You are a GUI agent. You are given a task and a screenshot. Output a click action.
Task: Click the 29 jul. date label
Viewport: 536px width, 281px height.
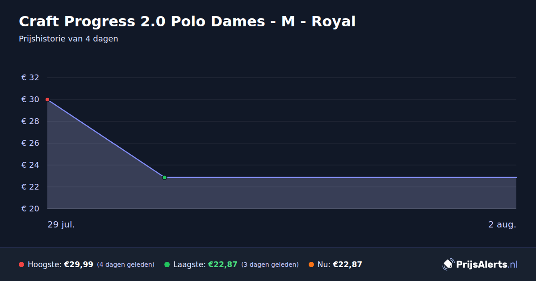[x=61, y=224]
